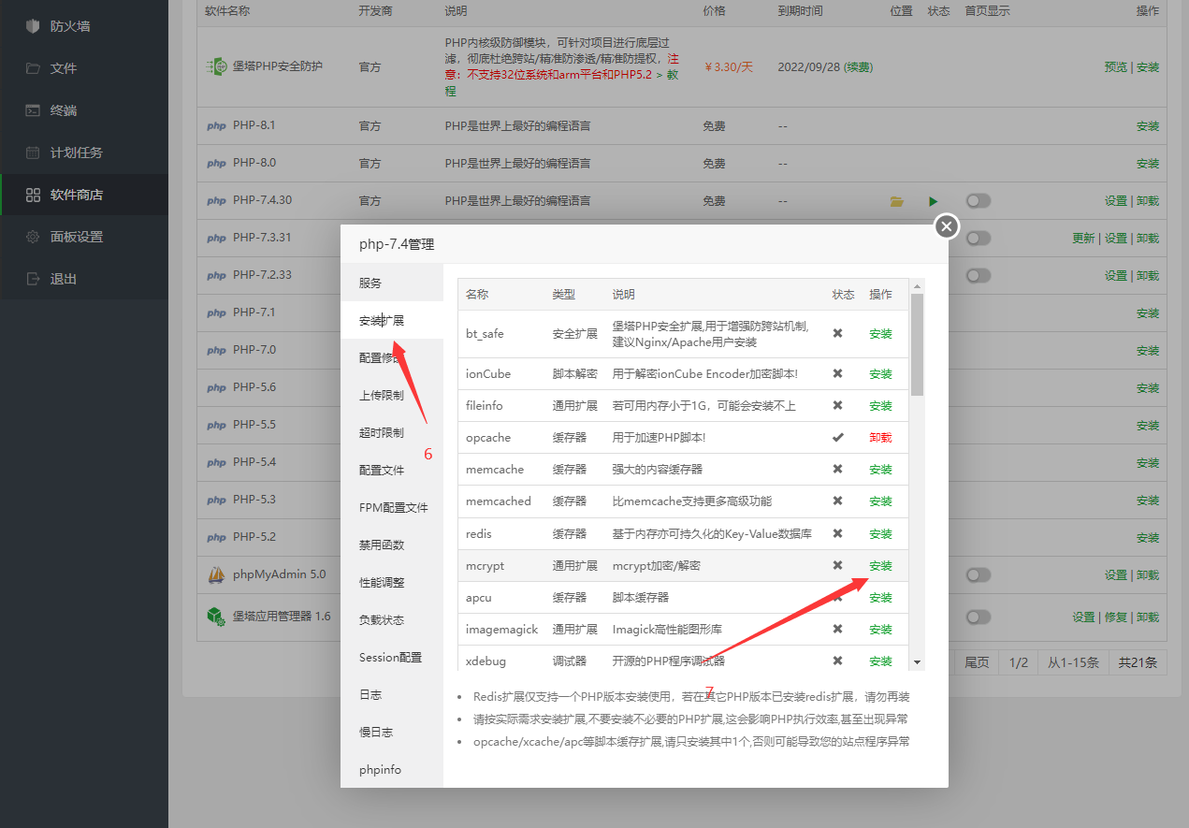This screenshot has width=1189, height=828.
Task: Click the opcache installed checkmark icon
Action: click(838, 437)
